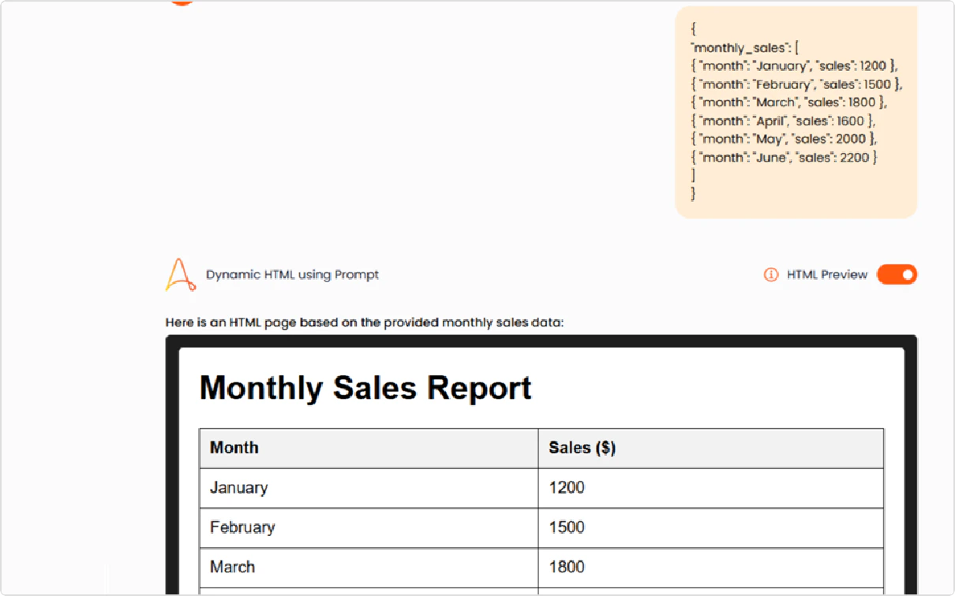955x596 pixels.
Task: Click the orange toggle slider knob
Action: click(904, 274)
